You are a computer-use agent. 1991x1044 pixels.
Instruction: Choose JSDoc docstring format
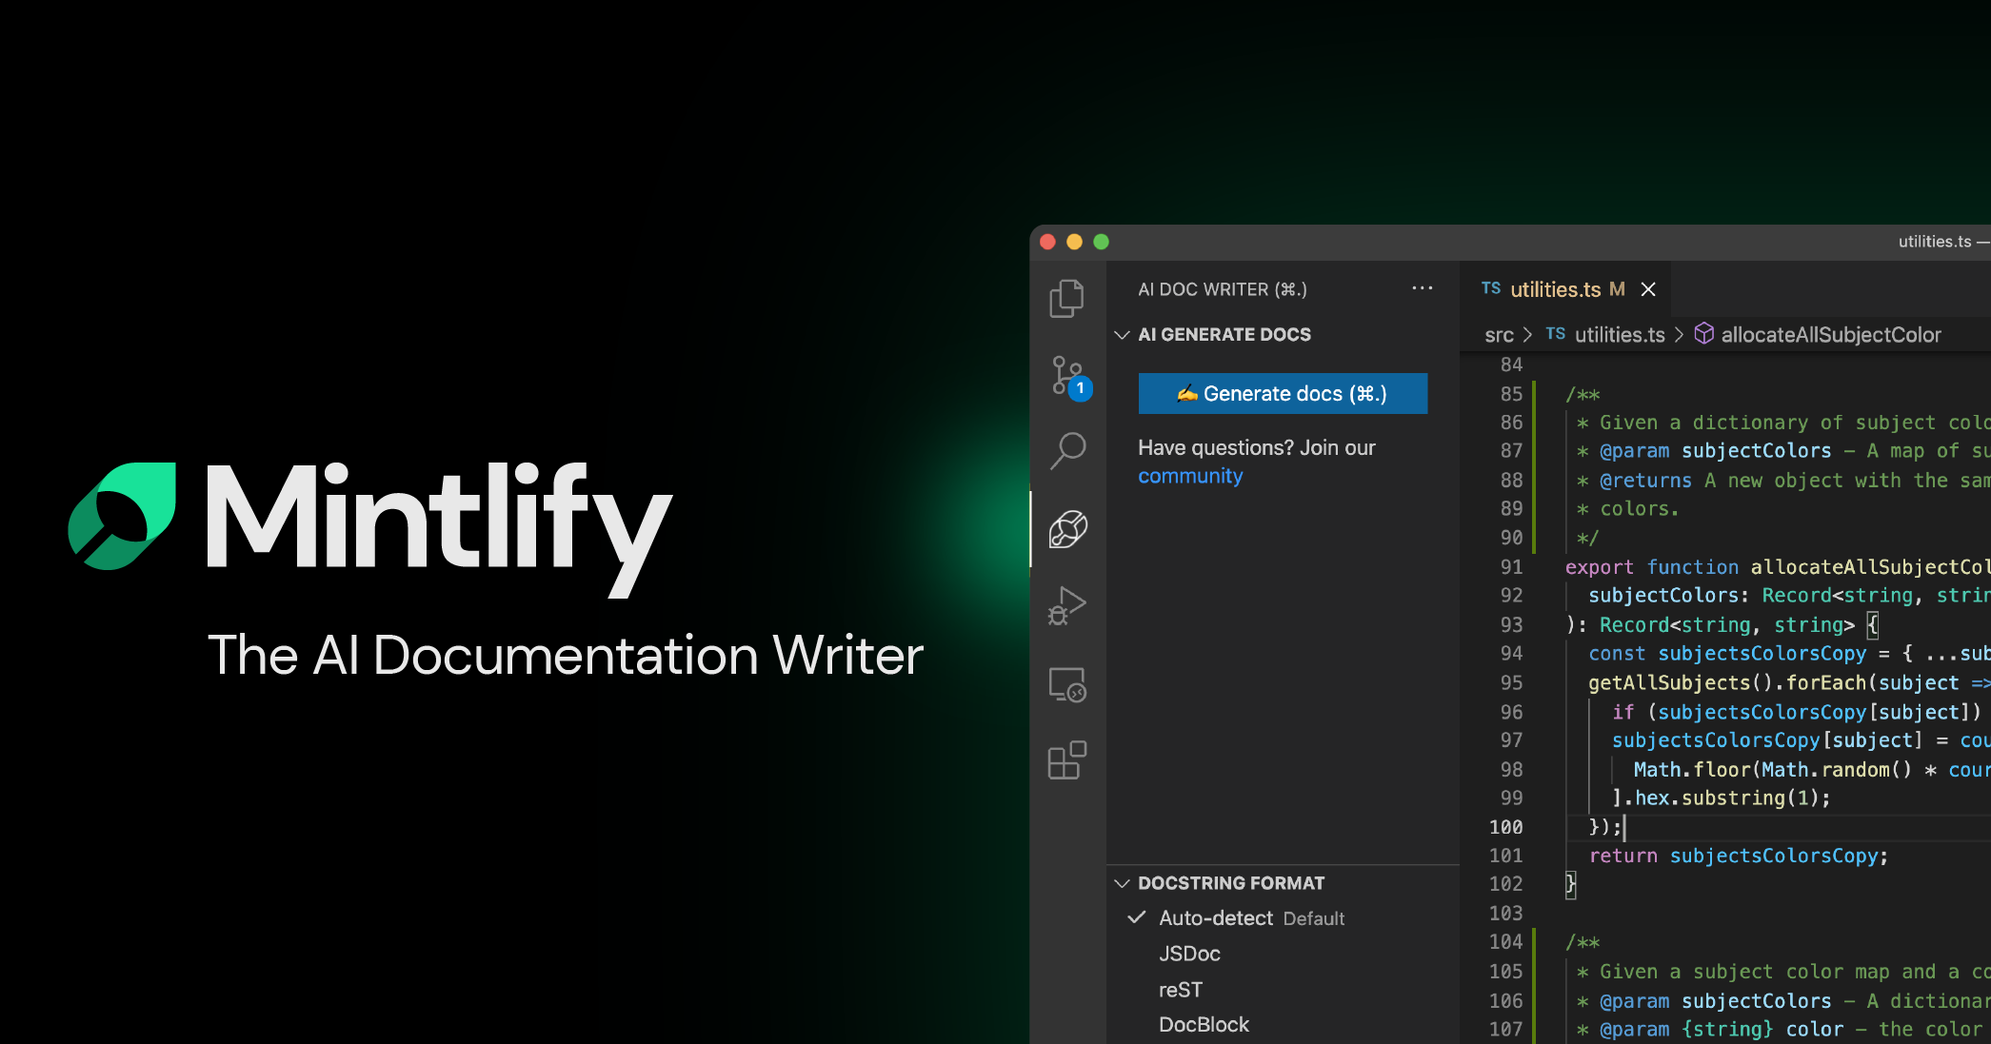coord(1189,954)
